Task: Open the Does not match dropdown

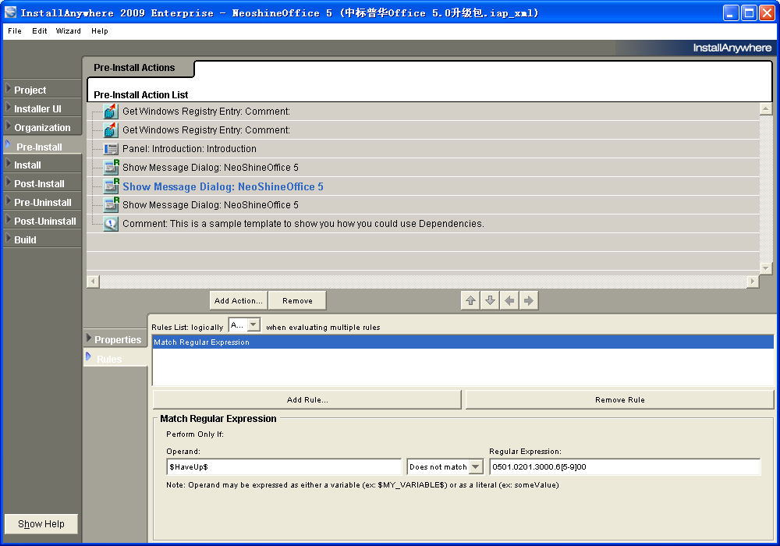Action: click(476, 466)
